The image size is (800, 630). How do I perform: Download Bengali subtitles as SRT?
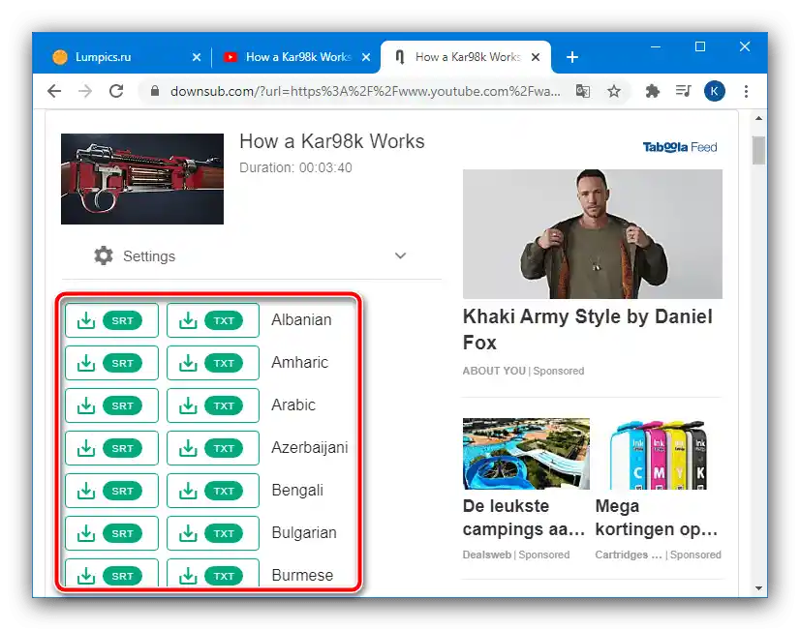coord(111,491)
